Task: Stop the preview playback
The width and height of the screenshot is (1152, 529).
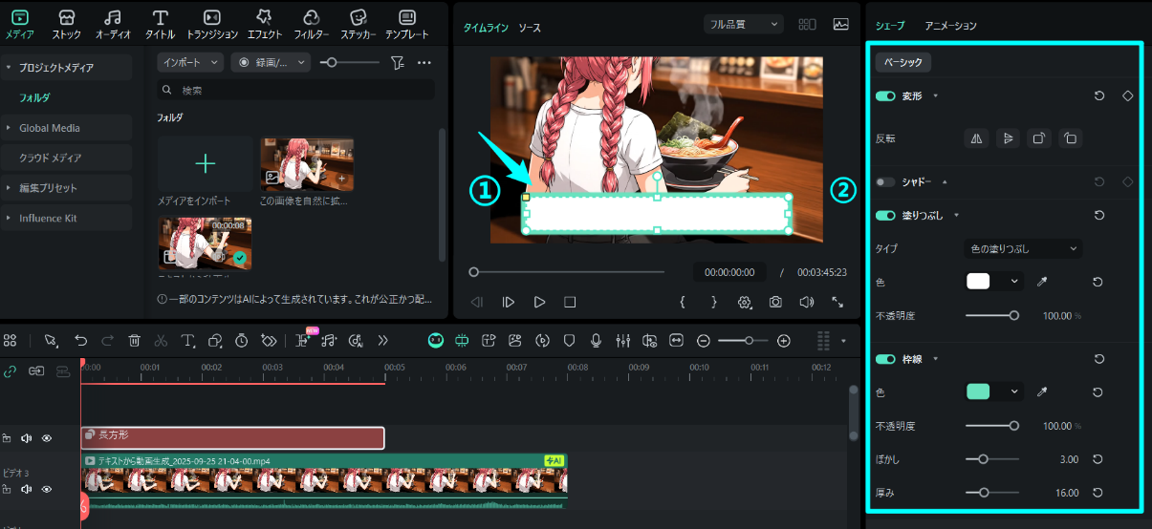Action: [x=570, y=302]
